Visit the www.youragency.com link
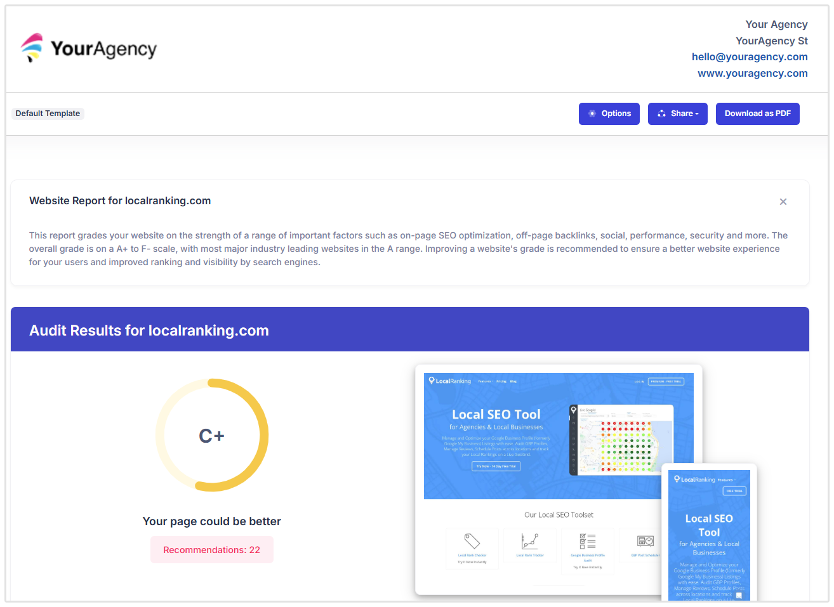834x607 pixels. (752, 73)
